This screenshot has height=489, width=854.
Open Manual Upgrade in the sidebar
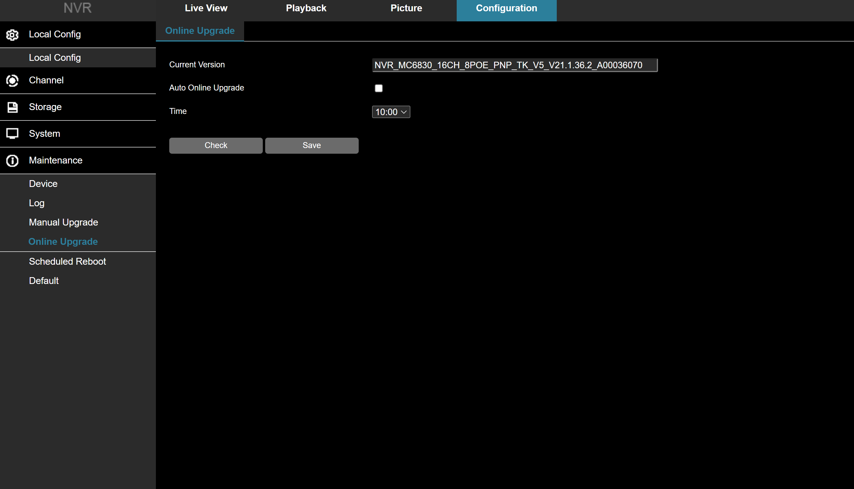(63, 222)
